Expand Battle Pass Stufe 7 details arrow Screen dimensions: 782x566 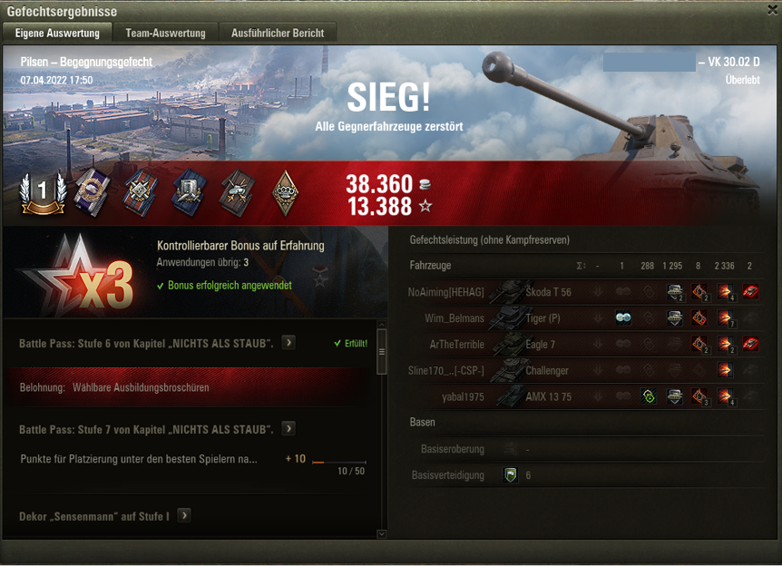coord(288,429)
